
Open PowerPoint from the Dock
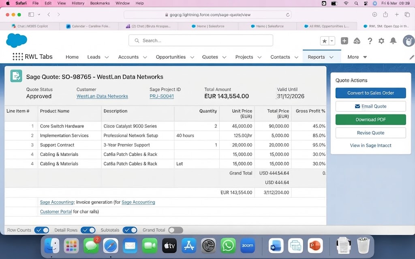pos(315,246)
